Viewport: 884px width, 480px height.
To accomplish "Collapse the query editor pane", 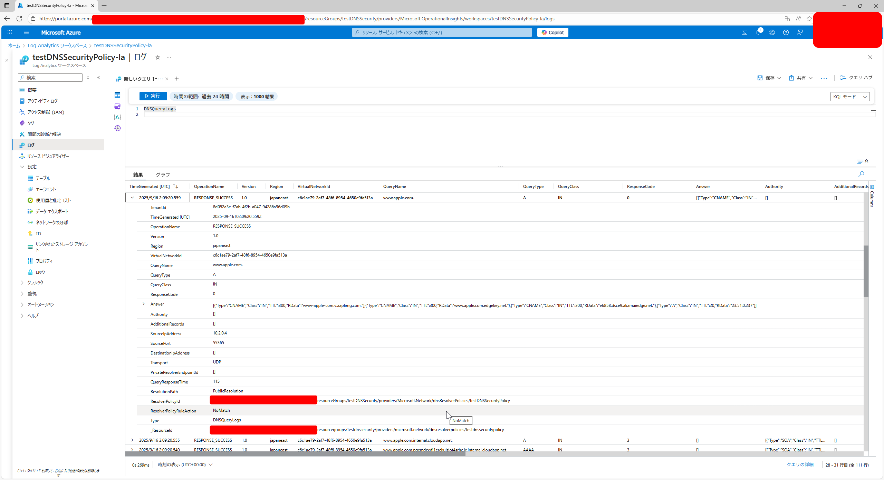I will 866,161.
